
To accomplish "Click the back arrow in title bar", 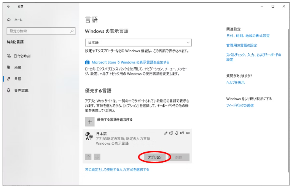I will [9, 6].
